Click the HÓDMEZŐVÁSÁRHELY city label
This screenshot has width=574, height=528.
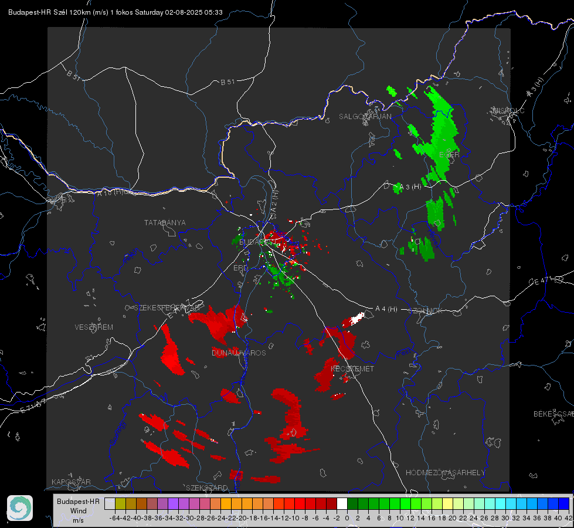pyautogui.click(x=445, y=473)
